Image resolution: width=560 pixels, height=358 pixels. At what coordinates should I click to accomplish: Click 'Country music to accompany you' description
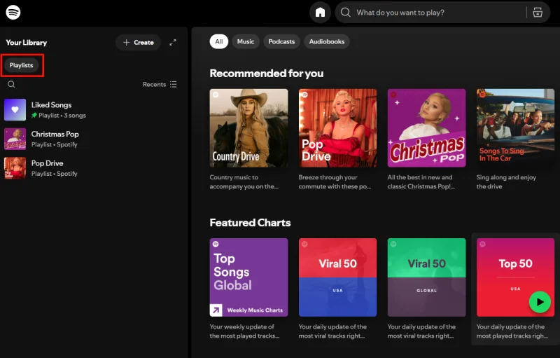coord(244,182)
